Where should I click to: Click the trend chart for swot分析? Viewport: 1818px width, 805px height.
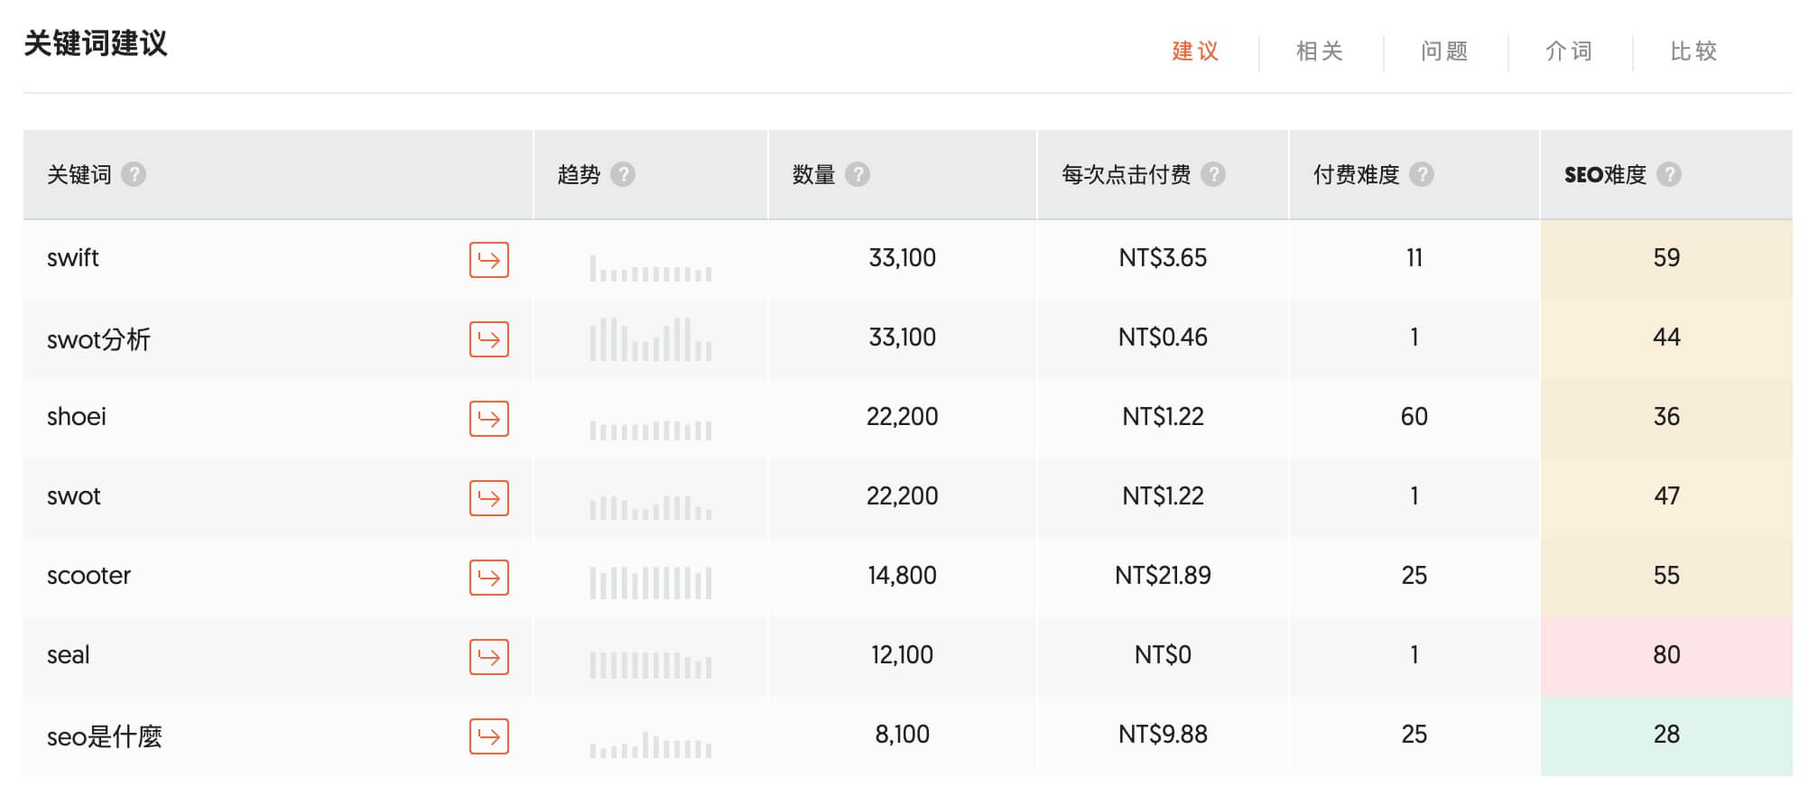pyautogui.click(x=650, y=339)
